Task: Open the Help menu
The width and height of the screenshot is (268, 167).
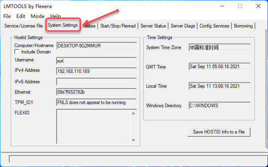Action: pyautogui.click(x=55, y=16)
